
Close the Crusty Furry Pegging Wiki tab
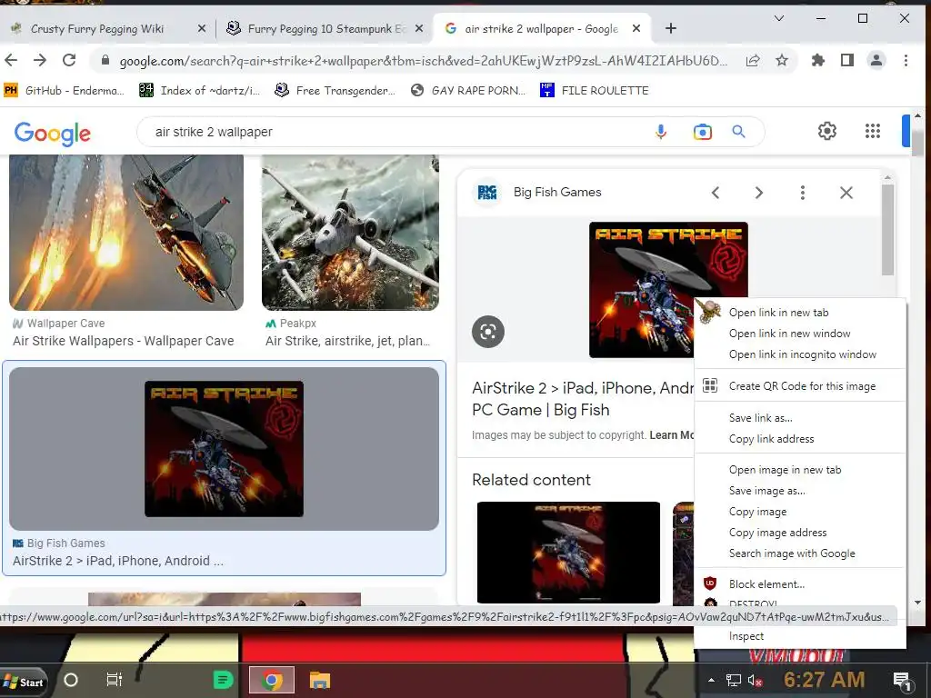[201, 28]
